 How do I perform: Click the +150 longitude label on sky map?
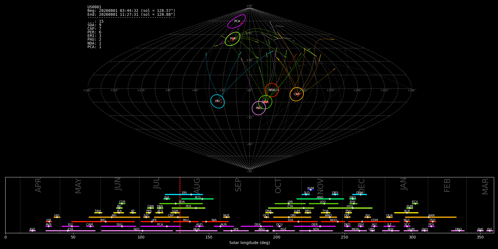(114, 90)
